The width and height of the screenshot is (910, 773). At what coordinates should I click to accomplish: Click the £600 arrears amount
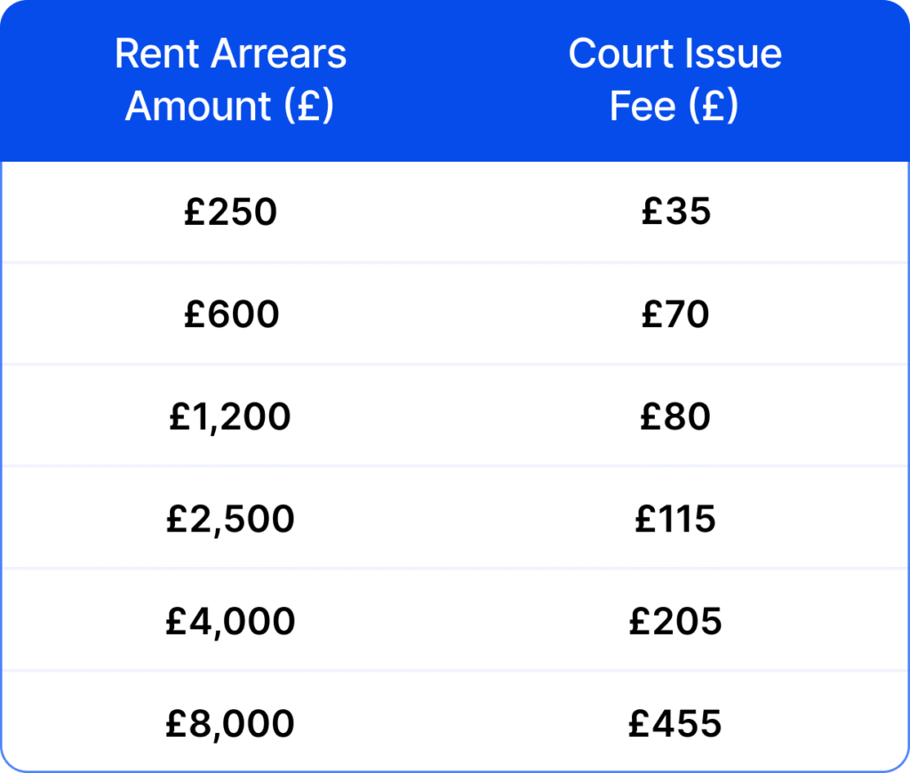point(231,315)
